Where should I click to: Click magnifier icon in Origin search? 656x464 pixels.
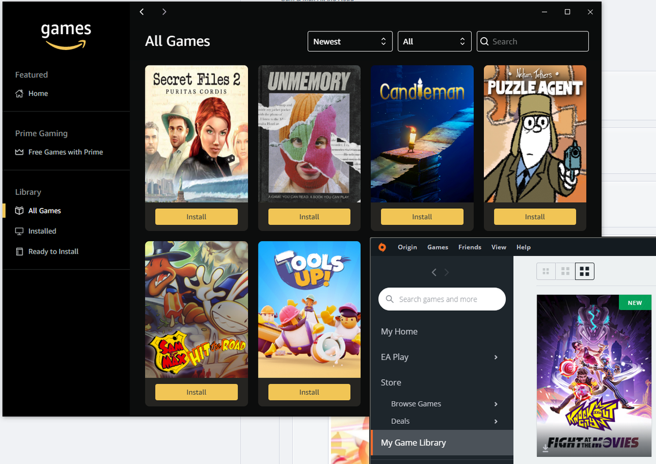(x=389, y=299)
